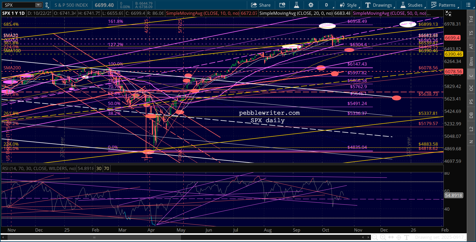
Task: Click the symbol link chain icon
Action: pos(47,5)
